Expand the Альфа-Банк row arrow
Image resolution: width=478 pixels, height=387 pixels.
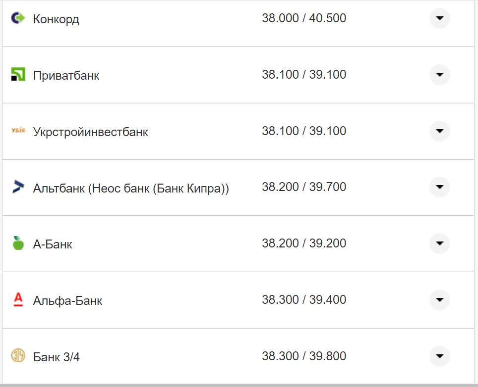pyautogui.click(x=439, y=300)
